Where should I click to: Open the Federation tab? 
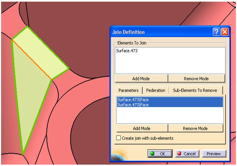156,90
